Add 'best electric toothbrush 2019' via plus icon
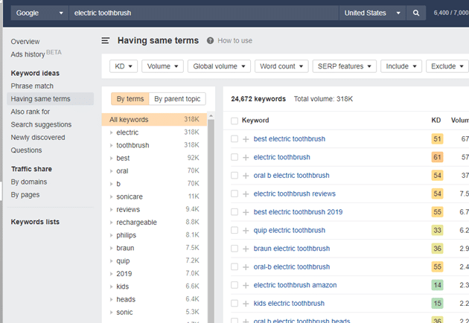Viewport: 469px width, 323px height. (246, 212)
